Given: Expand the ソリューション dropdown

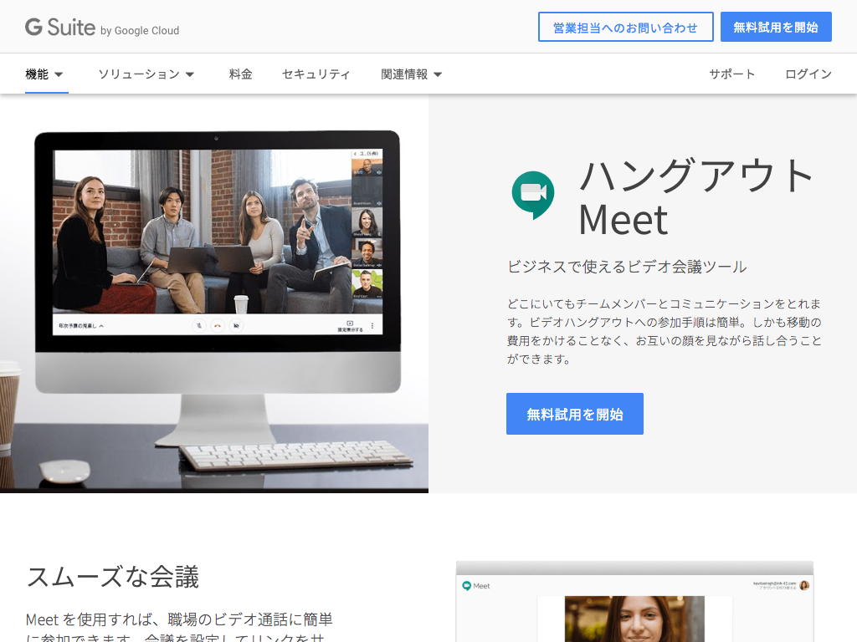Looking at the screenshot, I should tap(146, 74).
